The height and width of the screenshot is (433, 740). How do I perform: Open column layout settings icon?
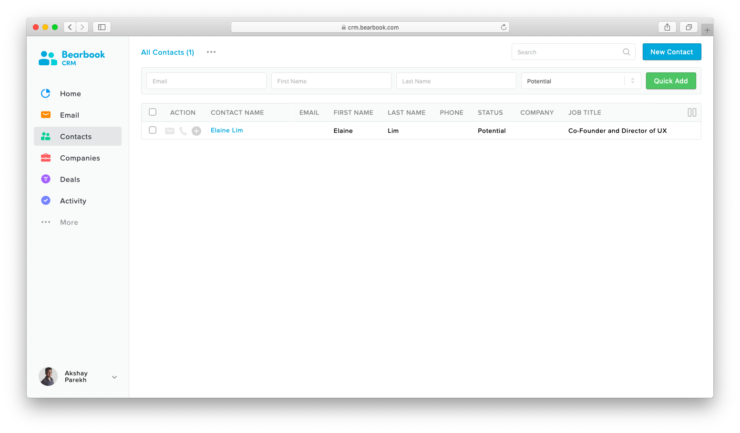tap(692, 112)
